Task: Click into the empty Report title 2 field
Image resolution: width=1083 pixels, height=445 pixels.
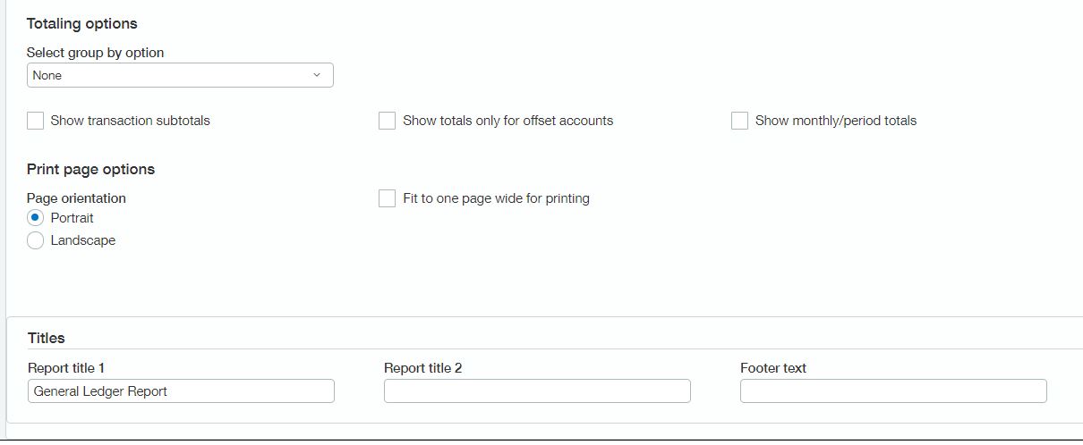Action: 537,391
